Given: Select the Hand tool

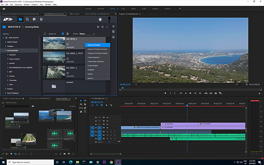Looking at the screenshot, I should pos(81,112).
